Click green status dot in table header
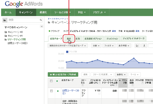The height and width of the screenshot is (104, 153). coord(57,81)
